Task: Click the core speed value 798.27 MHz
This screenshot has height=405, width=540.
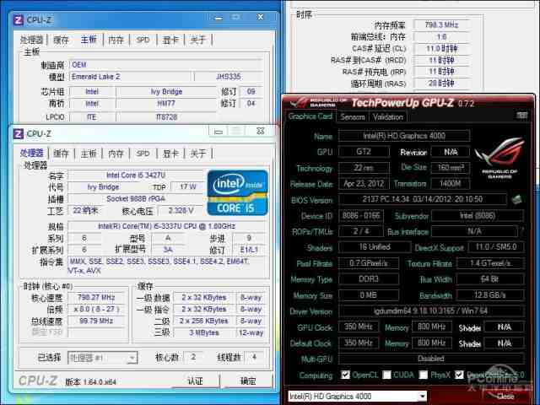Action: 96,297
